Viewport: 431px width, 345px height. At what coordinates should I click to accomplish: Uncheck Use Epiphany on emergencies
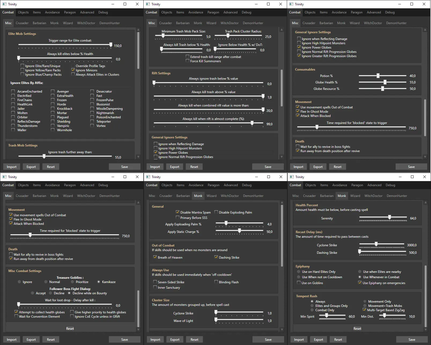[360, 283]
